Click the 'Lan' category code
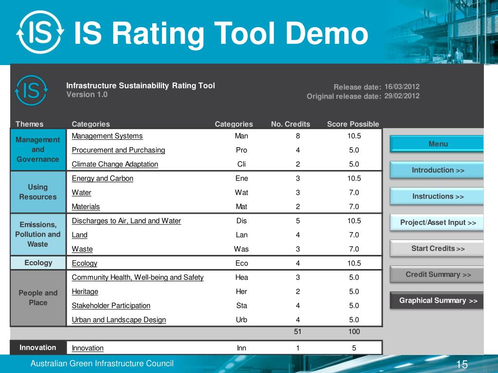 coord(241,235)
